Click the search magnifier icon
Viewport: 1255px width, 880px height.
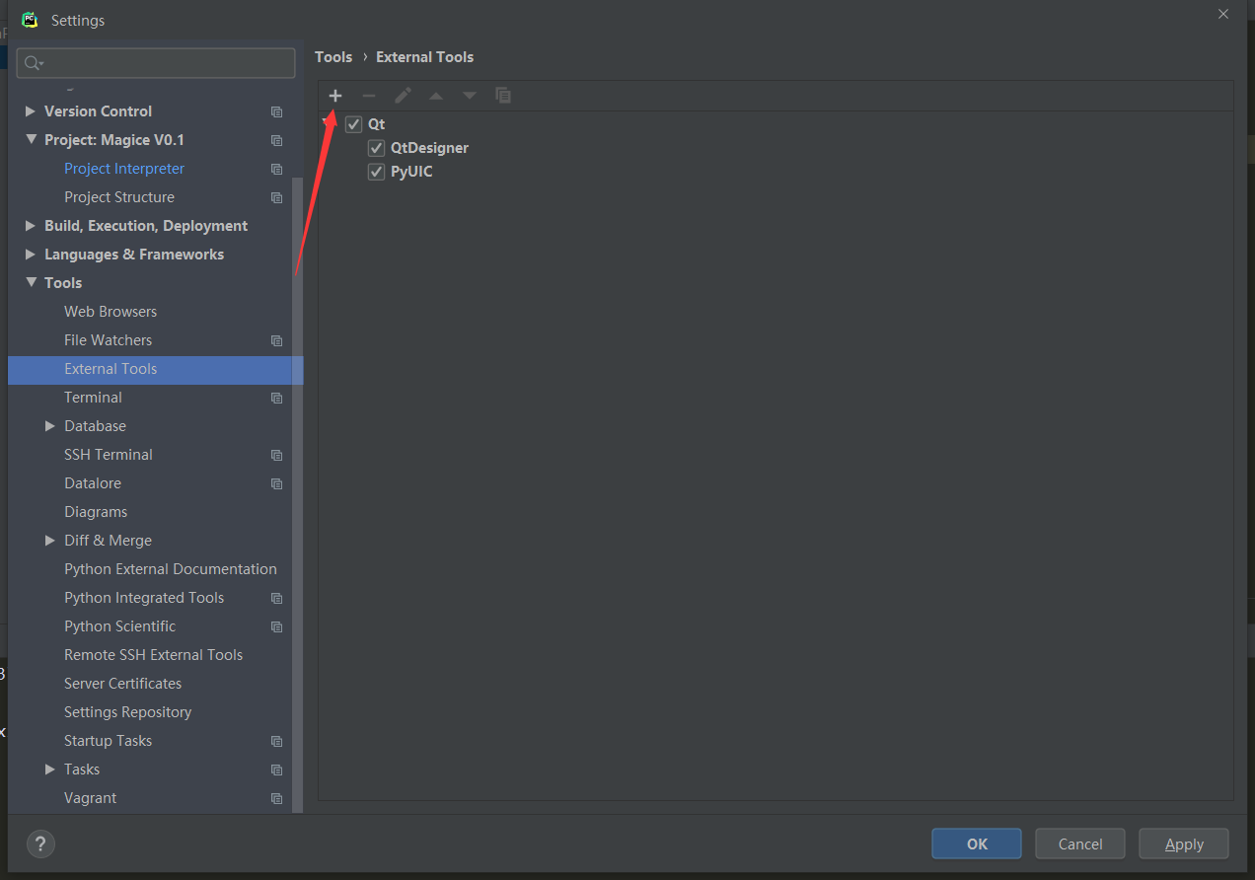[x=34, y=63]
